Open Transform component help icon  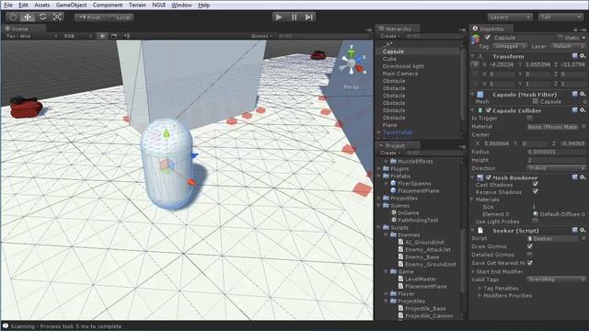tap(574, 56)
